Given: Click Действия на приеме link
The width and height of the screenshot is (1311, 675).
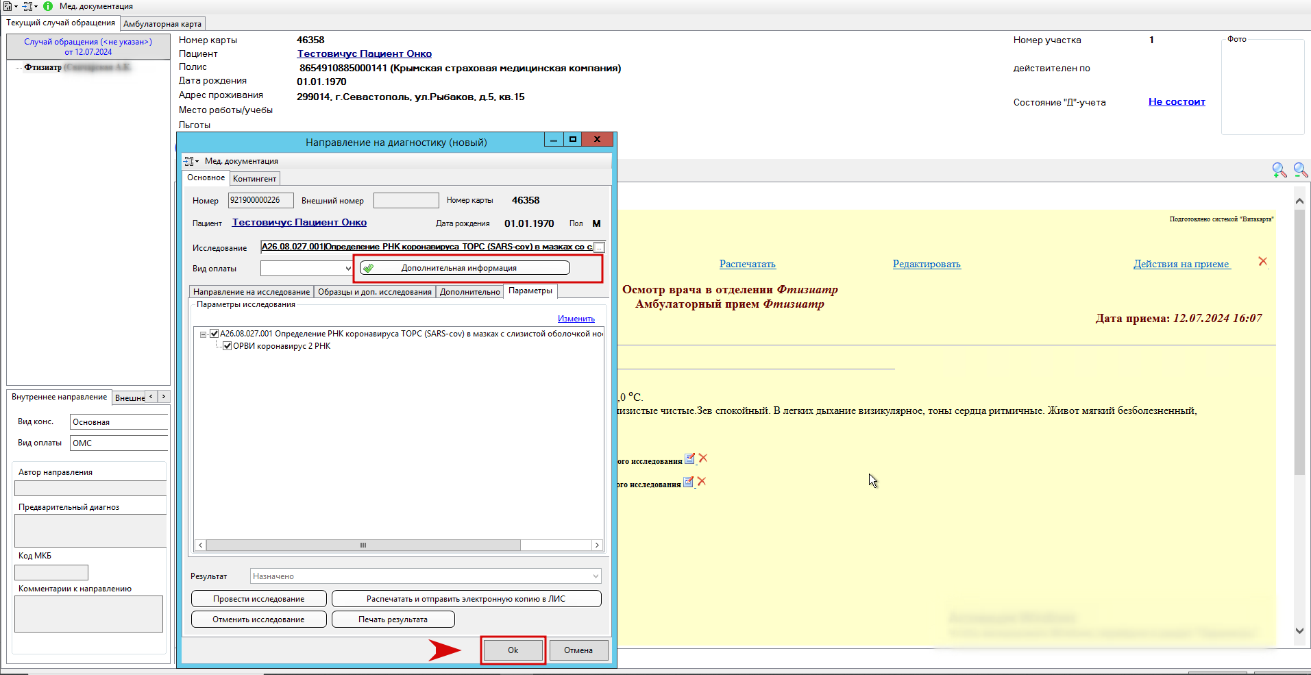Looking at the screenshot, I should pyautogui.click(x=1181, y=264).
